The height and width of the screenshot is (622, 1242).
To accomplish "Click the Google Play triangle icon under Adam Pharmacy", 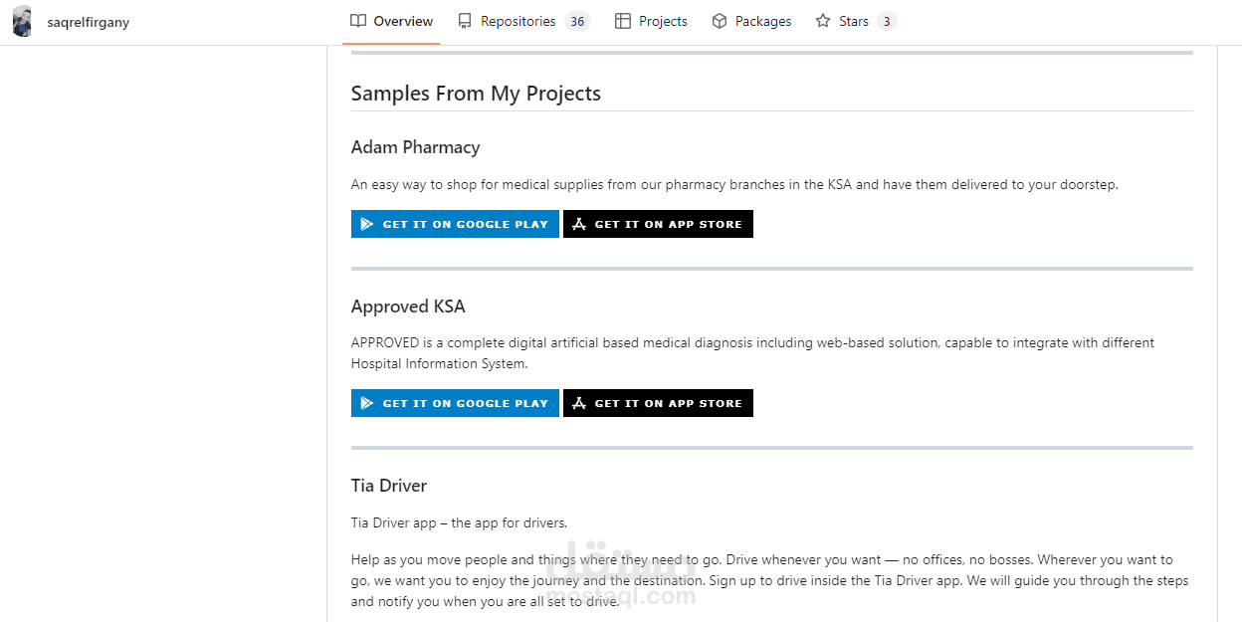I will click(367, 224).
